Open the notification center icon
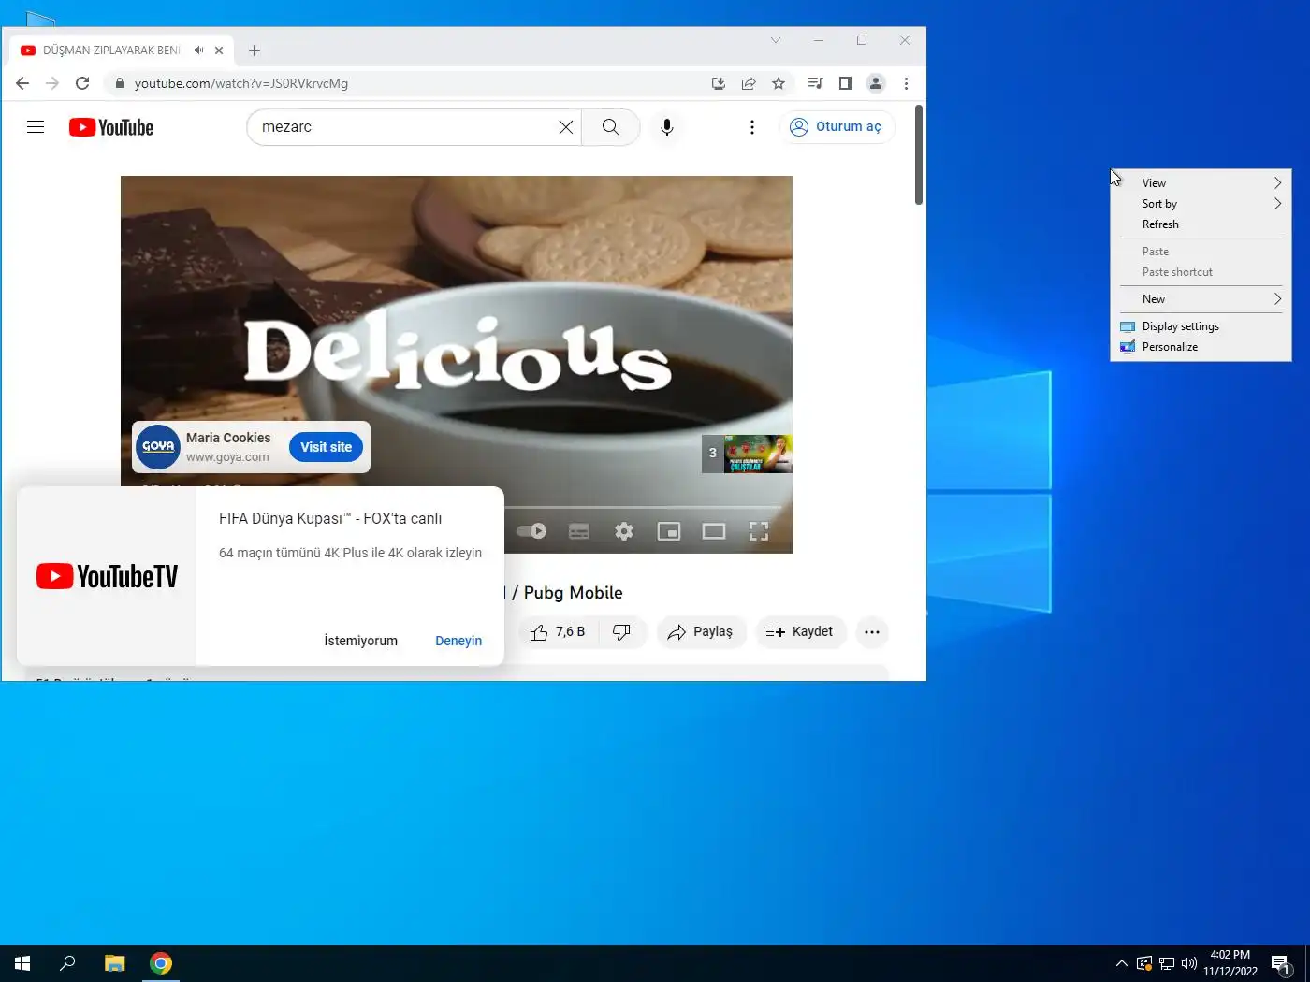 [x=1281, y=963]
